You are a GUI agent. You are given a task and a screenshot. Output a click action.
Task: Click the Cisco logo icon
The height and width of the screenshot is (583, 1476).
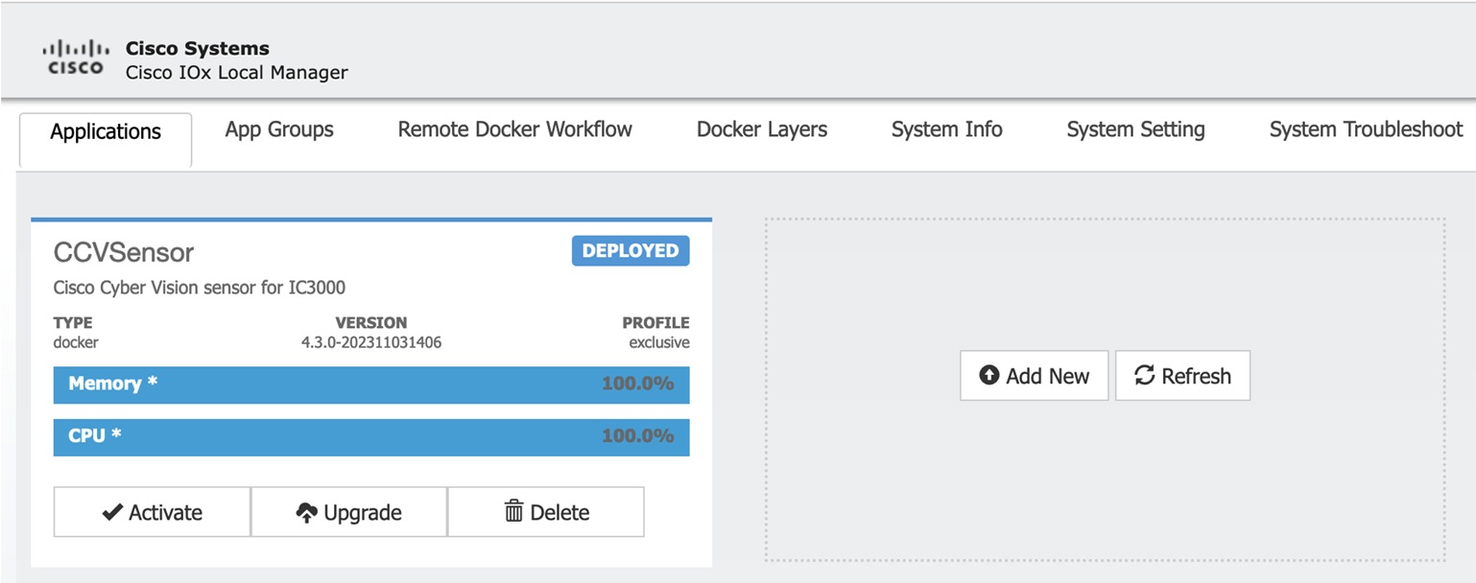76,58
